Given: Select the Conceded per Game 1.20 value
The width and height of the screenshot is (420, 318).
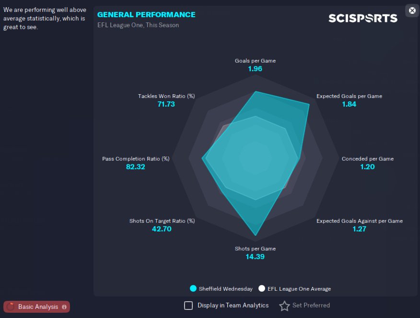Looking at the screenshot, I should click(x=367, y=167).
